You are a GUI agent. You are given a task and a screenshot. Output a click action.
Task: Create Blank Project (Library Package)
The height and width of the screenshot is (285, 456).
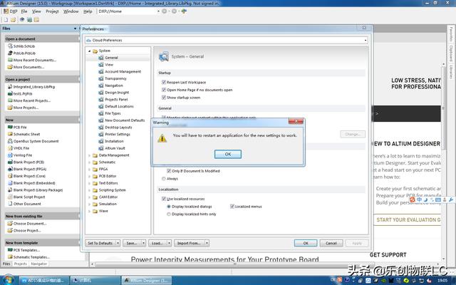[38, 190]
